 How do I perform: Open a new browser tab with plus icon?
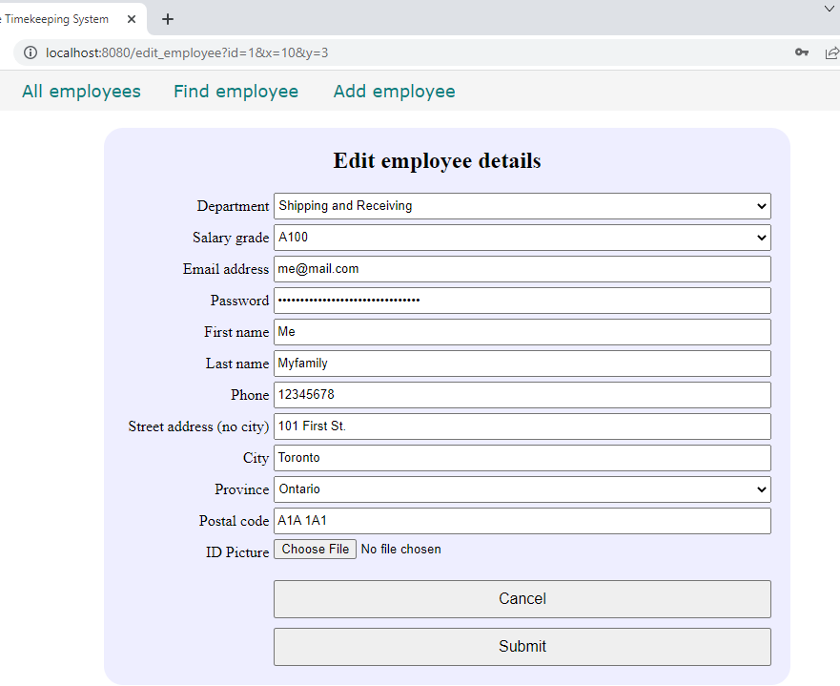coord(168,19)
